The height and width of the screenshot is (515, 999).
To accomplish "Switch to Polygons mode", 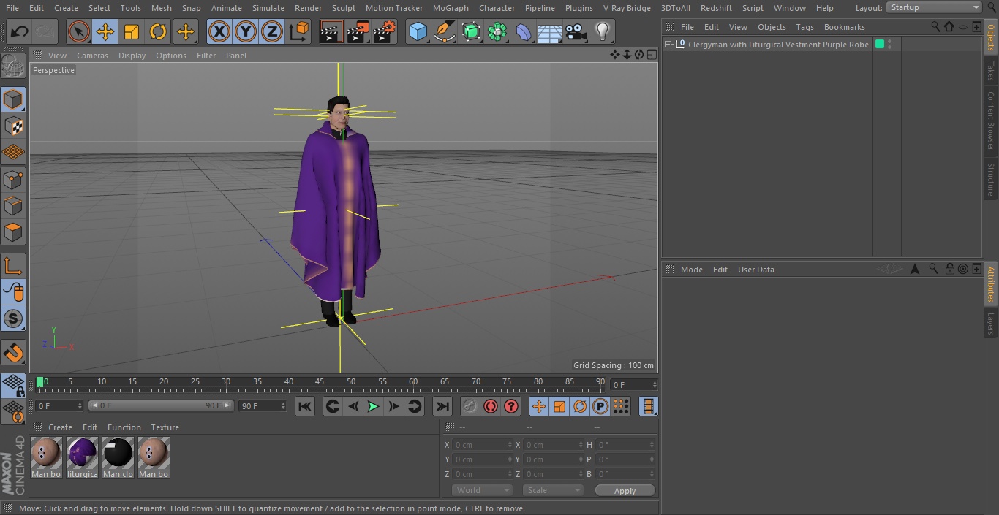I will [x=13, y=232].
